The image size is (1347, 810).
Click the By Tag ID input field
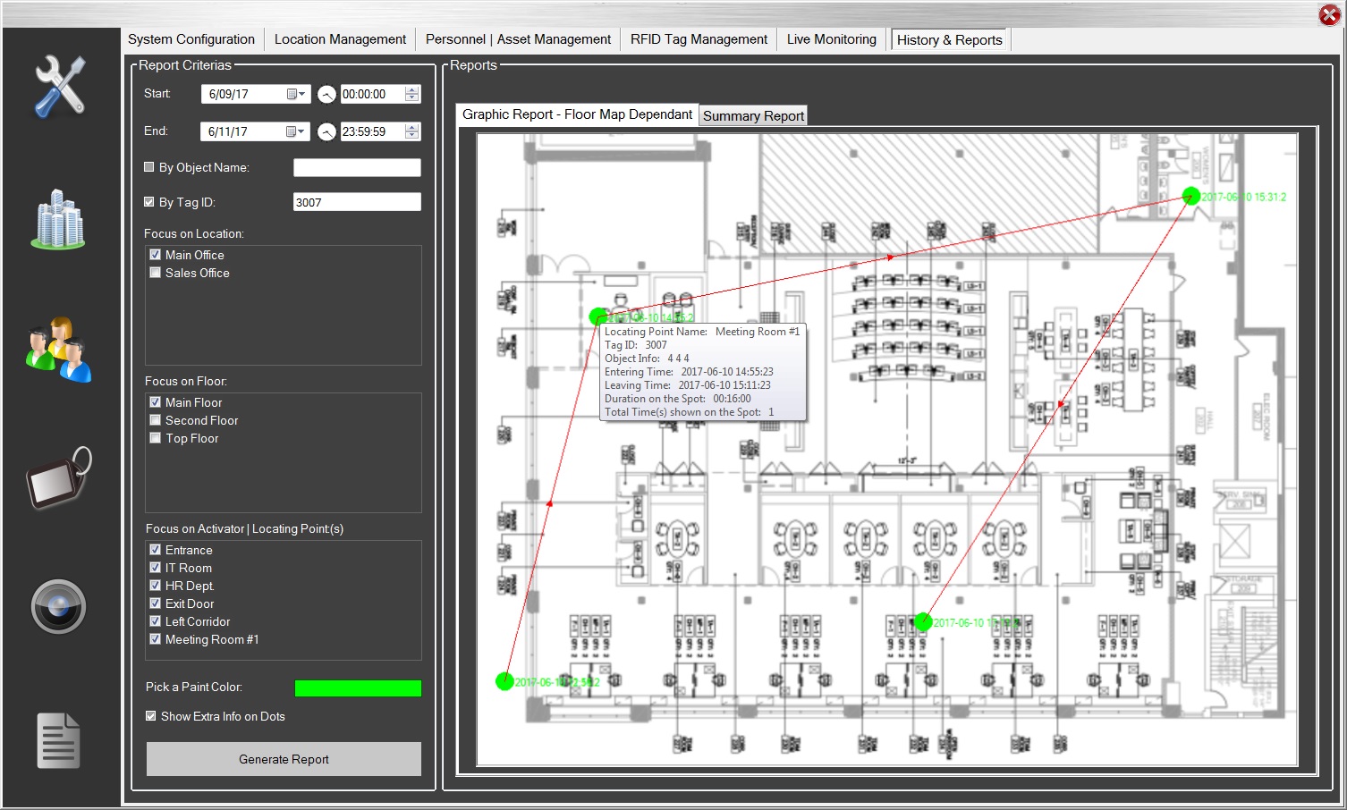point(357,202)
